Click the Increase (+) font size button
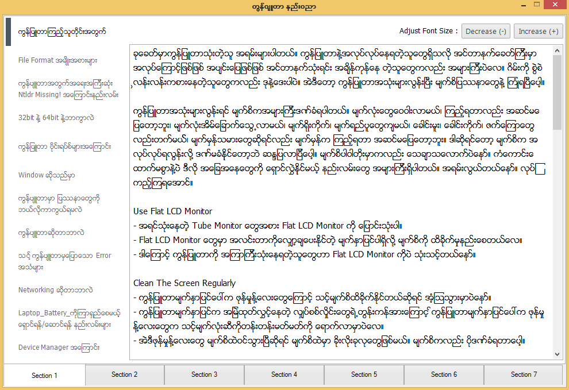Image resolution: width=569 pixels, height=390 pixels. (x=538, y=31)
